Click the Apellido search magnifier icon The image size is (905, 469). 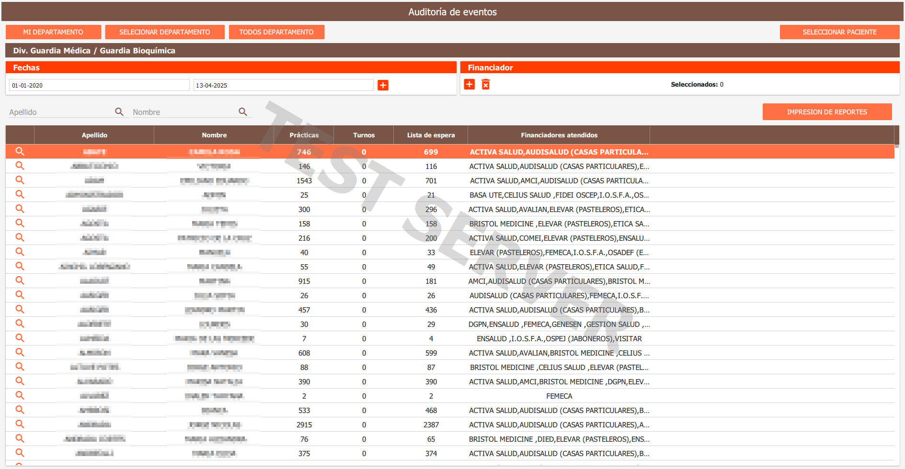[119, 112]
